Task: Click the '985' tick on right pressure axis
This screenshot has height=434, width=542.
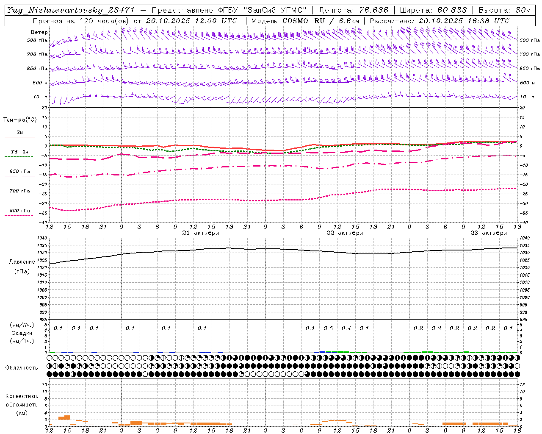Action: point(524,320)
